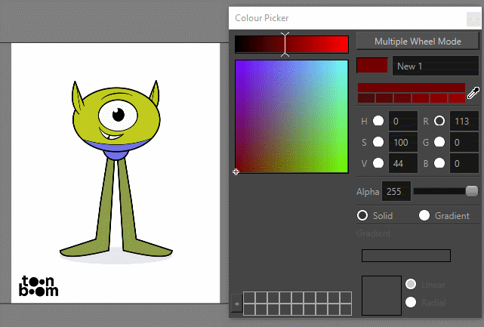The image size is (484, 327).
Task: Select the Saturation radio button
Action: (378, 142)
